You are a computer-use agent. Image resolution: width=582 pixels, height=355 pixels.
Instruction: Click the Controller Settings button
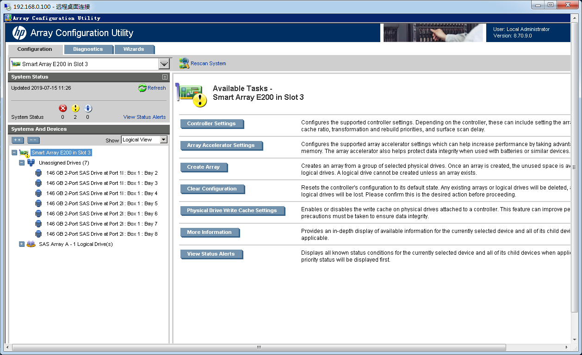tap(212, 124)
